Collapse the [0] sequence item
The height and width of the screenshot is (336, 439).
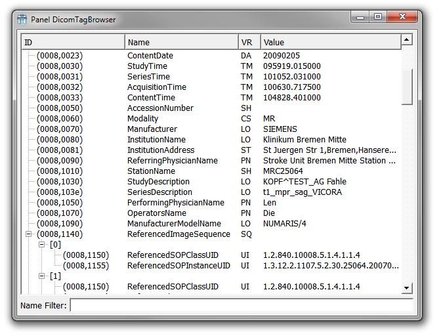click(42, 245)
